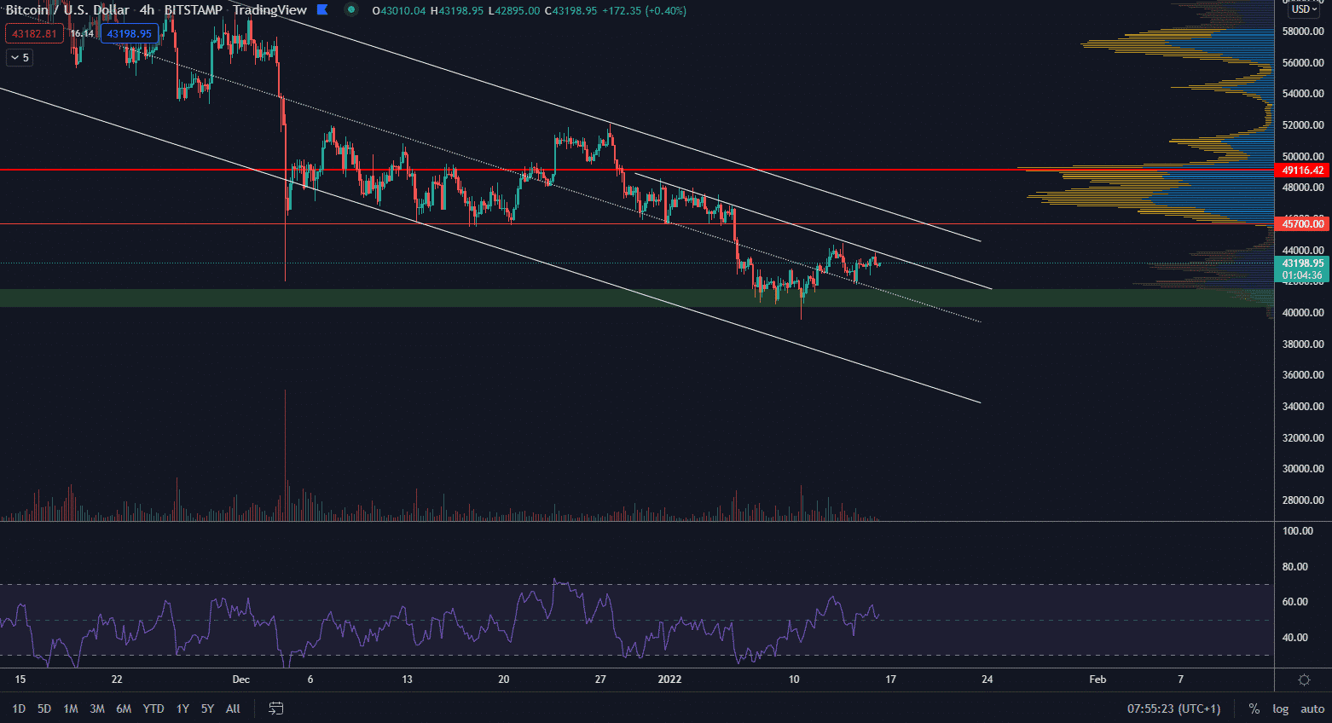Open the go-to-date calendar icon

click(275, 709)
